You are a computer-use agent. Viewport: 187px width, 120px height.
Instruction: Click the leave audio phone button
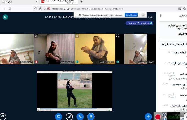click(80, 117)
